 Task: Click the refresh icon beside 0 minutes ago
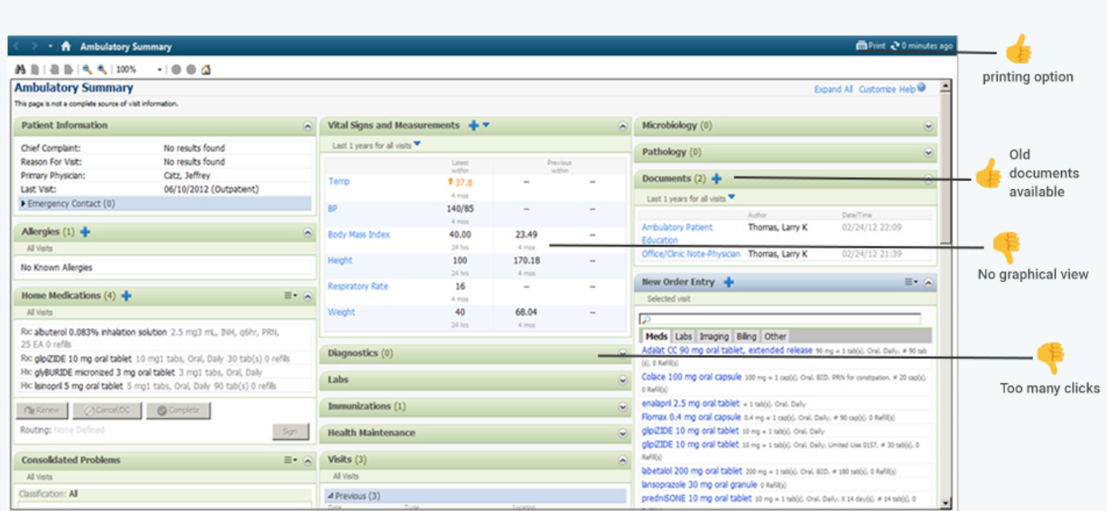click(x=894, y=46)
